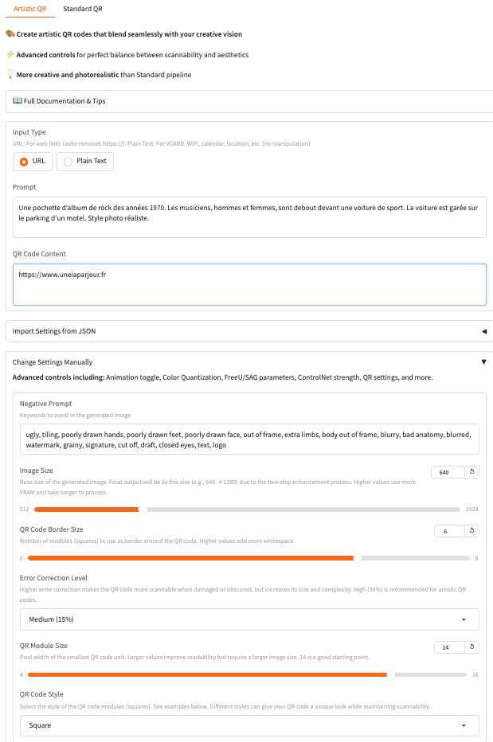Click the QR Code Content field
The image size is (493, 742).
click(249, 284)
